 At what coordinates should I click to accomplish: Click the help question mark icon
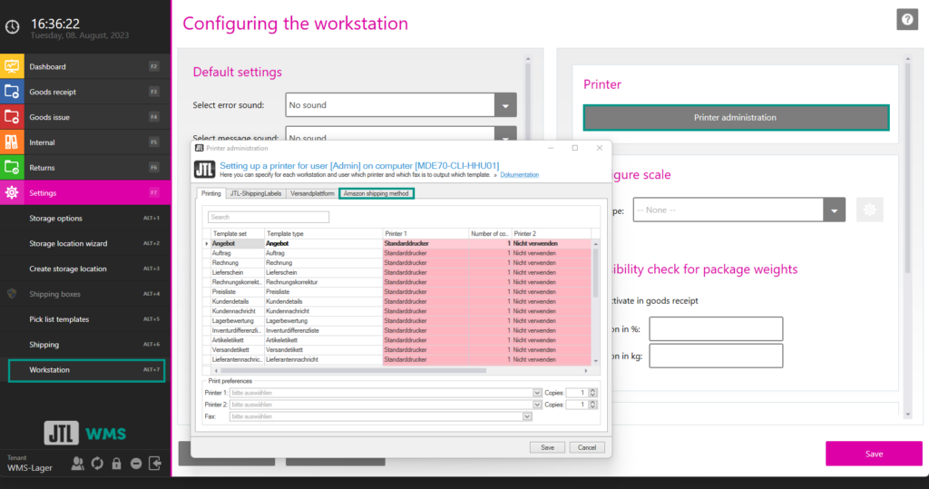[906, 20]
